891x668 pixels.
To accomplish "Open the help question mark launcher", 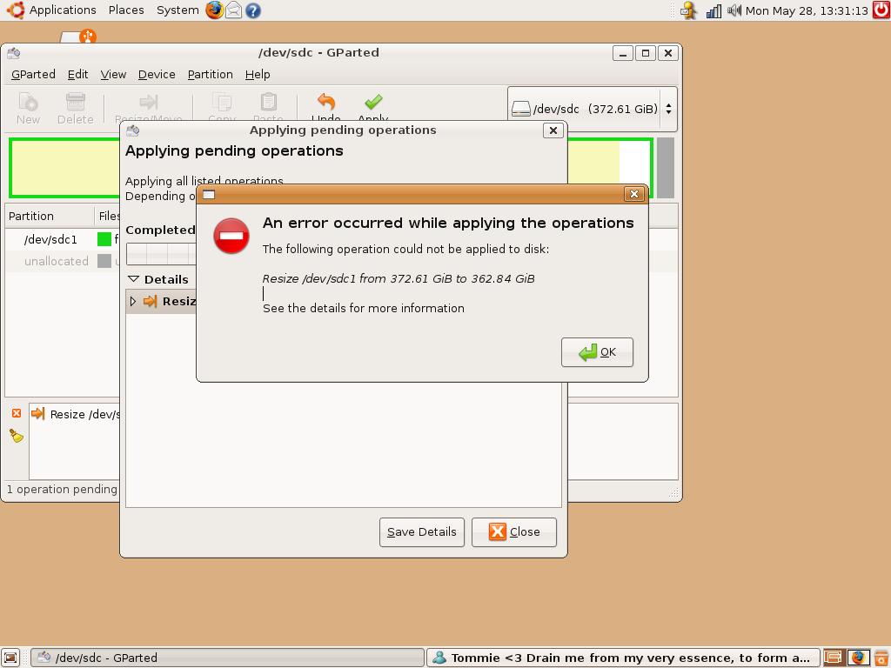I will tap(253, 10).
